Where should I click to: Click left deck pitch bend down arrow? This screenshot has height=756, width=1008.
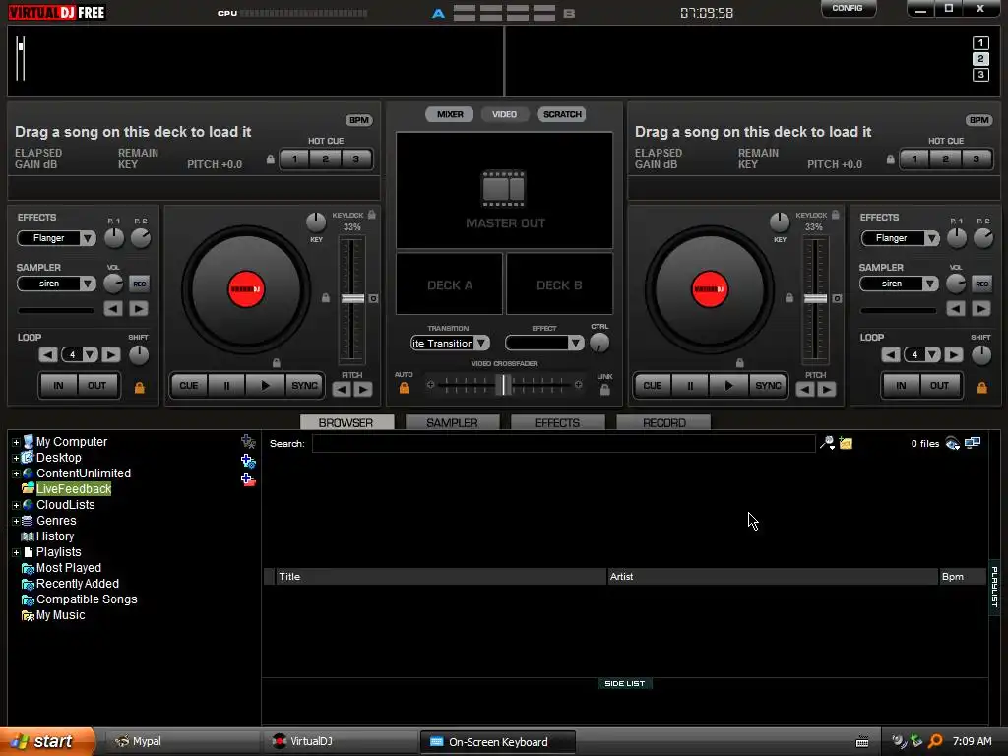[x=342, y=389]
